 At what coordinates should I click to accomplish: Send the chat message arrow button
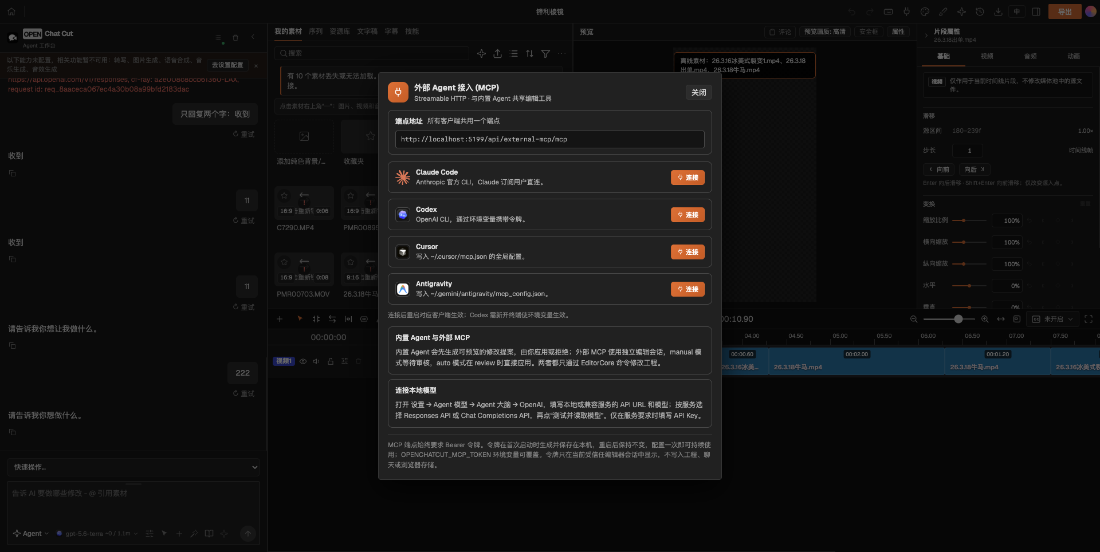248,534
